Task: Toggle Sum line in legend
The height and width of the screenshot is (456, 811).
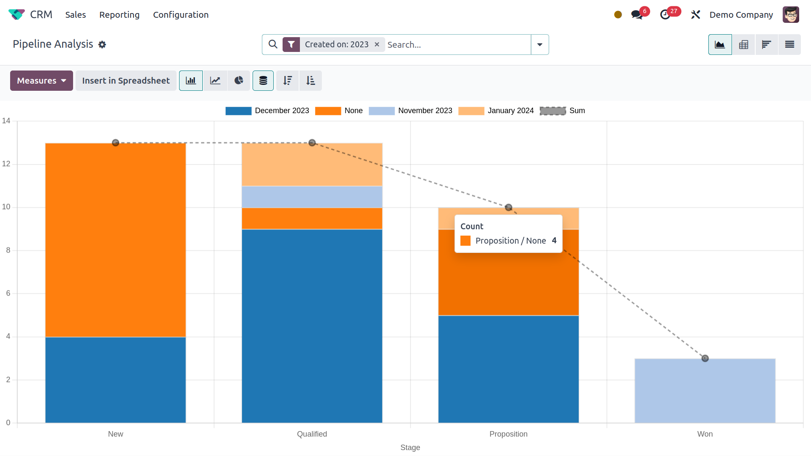Action: [577, 111]
